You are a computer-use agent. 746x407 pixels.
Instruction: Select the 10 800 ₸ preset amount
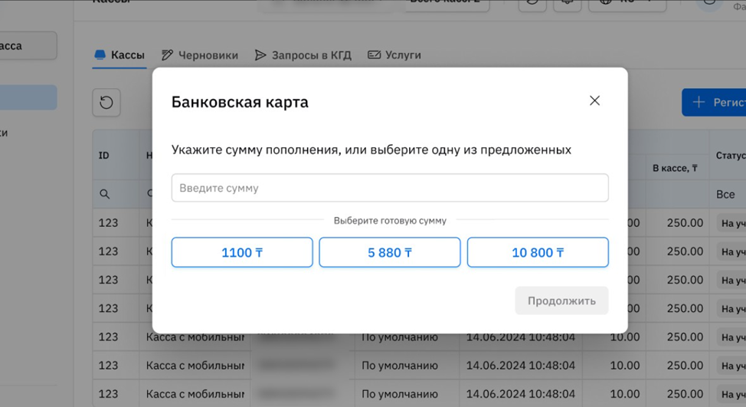tap(538, 252)
